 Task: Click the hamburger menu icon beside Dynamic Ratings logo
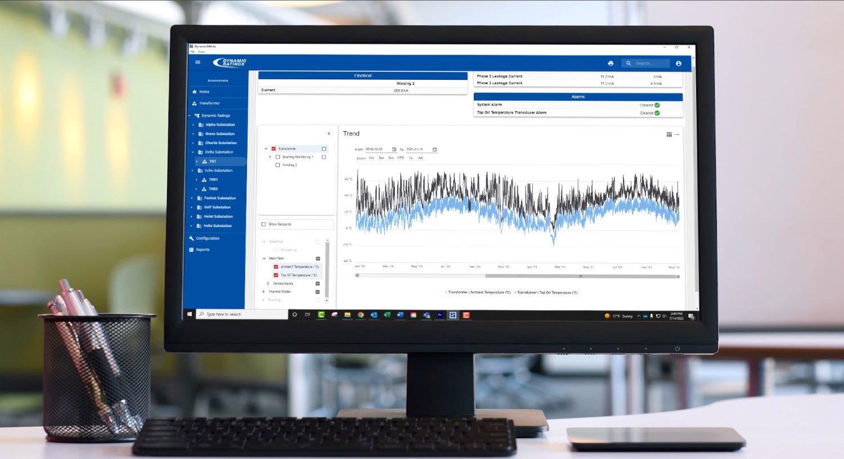[197, 62]
